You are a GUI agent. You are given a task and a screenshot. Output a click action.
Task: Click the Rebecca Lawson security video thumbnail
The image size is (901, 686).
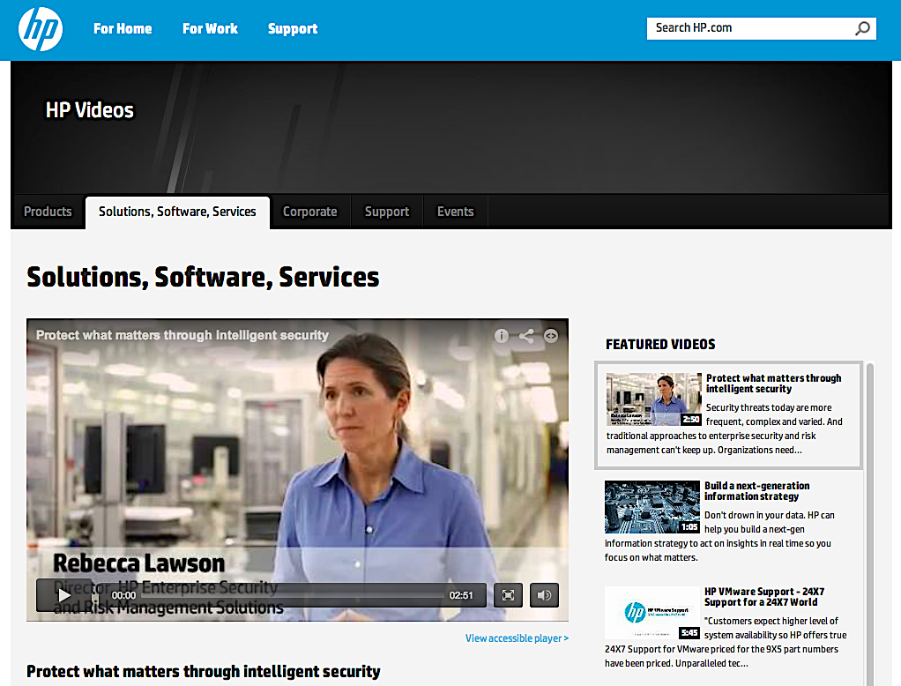654,399
